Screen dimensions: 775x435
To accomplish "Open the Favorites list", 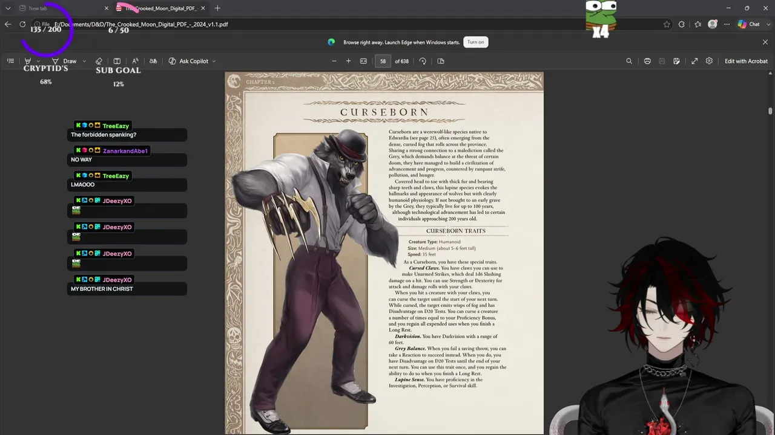I will 698,24.
